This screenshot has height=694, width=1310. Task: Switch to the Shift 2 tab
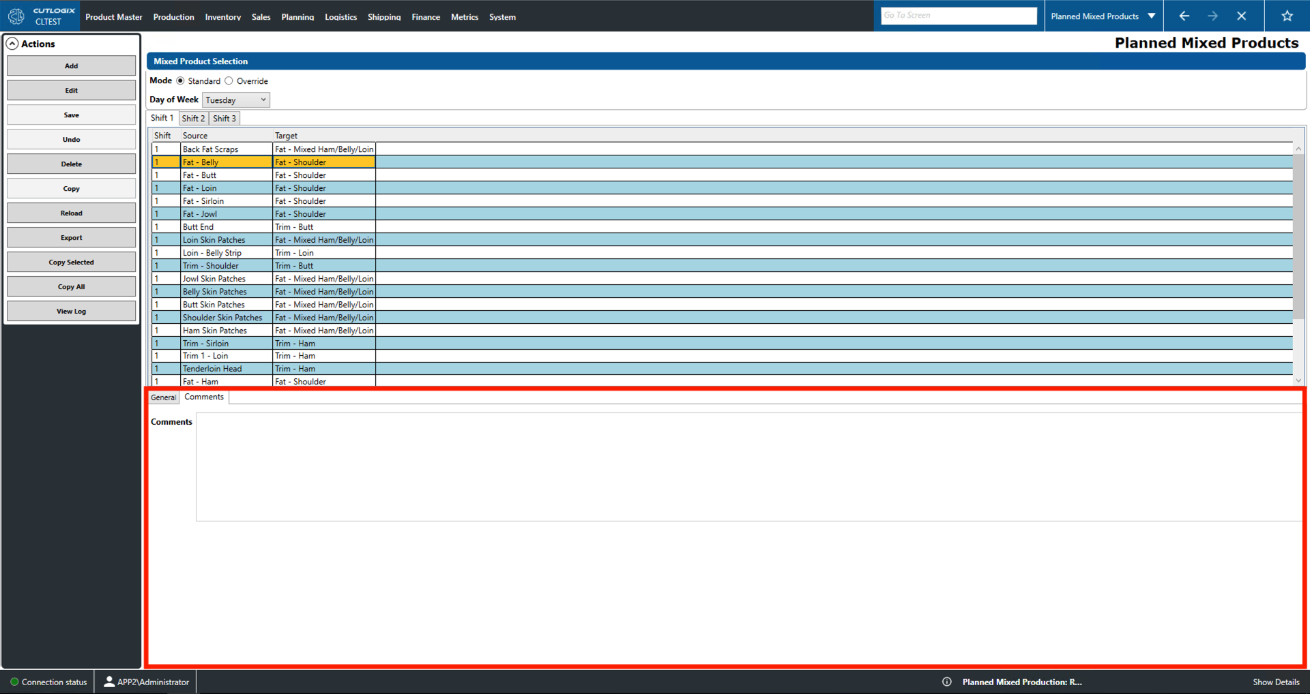pos(193,118)
